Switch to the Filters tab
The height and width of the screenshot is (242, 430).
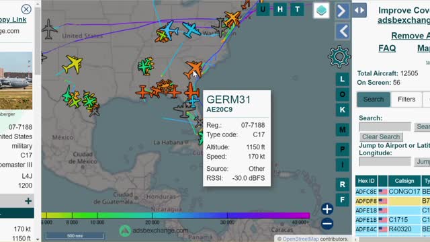[406, 99]
